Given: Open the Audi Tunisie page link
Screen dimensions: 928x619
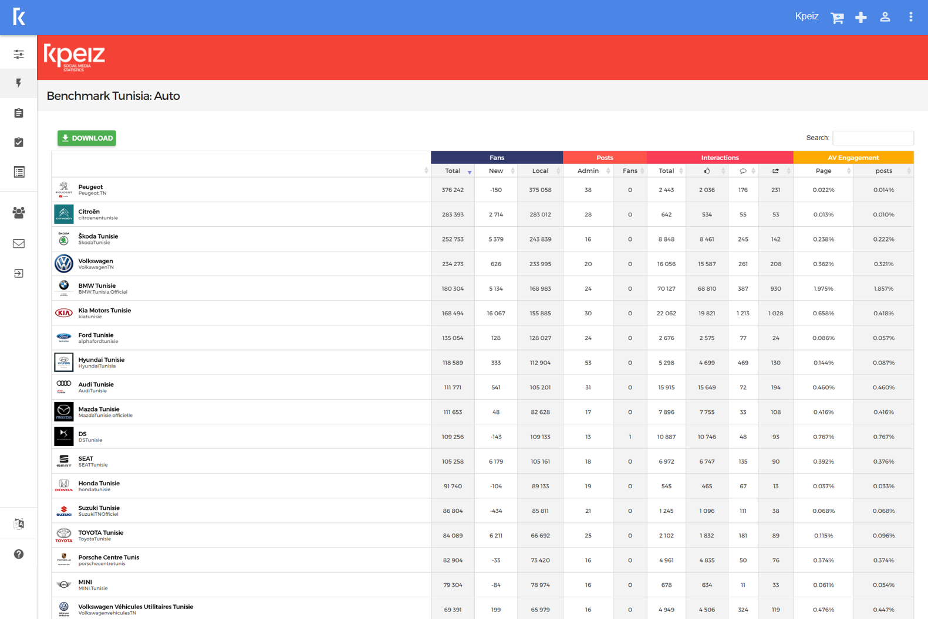Looking at the screenshot, I should click(96, 385).
